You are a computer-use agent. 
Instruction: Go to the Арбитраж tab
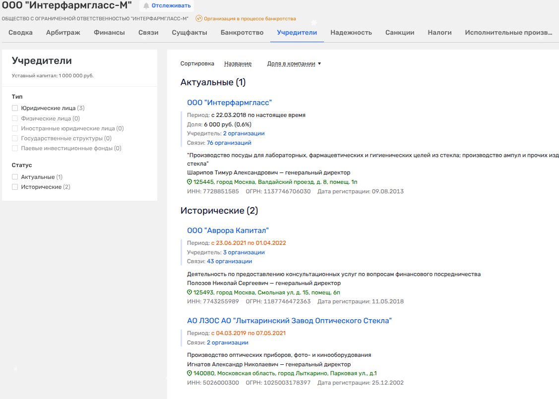pos(63,33)
